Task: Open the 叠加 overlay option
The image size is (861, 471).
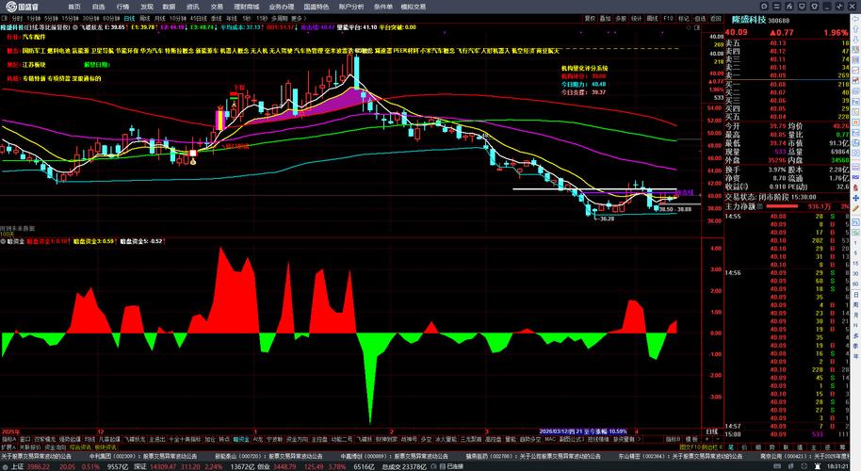Action: pos(605,18)
